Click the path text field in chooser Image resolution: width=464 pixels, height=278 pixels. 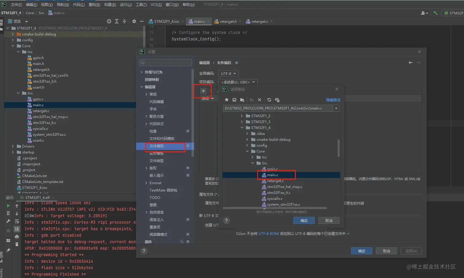pos(278,108)
